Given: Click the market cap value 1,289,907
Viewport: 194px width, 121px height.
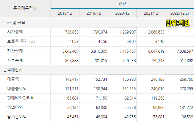Looking at the screenshot, I should pyautogui.click(x=128, y=32).
